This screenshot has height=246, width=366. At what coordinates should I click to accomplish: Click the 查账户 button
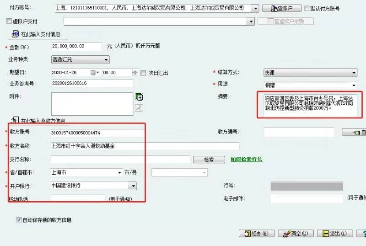[x=282, y=9]
